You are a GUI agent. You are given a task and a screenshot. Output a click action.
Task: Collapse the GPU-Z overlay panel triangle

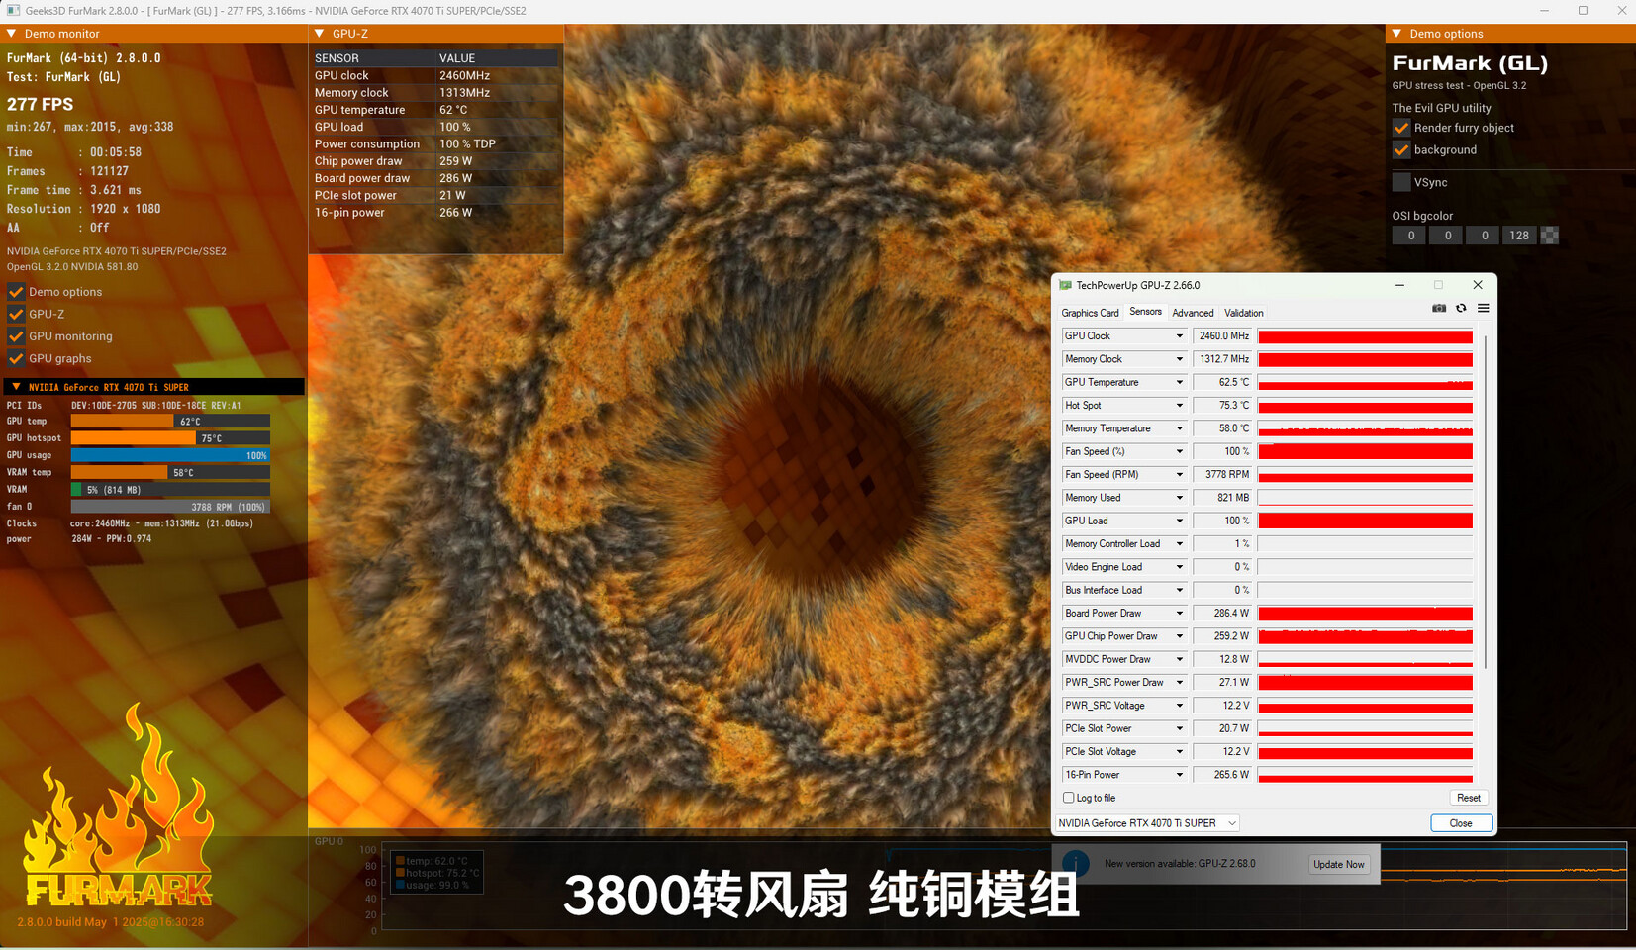click(x=320, y=34)
